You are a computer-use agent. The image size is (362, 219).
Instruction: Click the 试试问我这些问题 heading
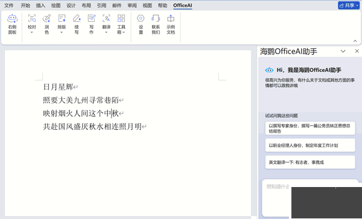click(x=281, y=116)
